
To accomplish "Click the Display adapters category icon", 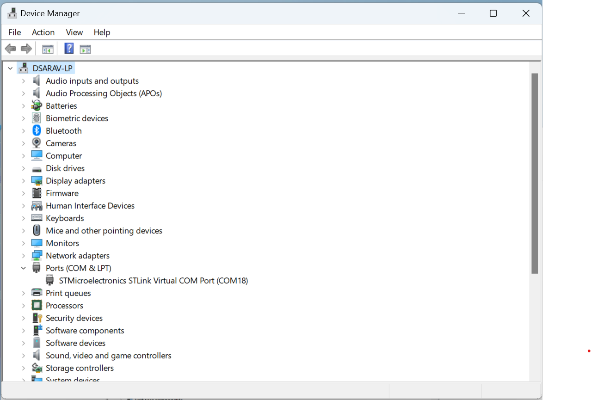I will pyautogui.click(x=37, y=180).
